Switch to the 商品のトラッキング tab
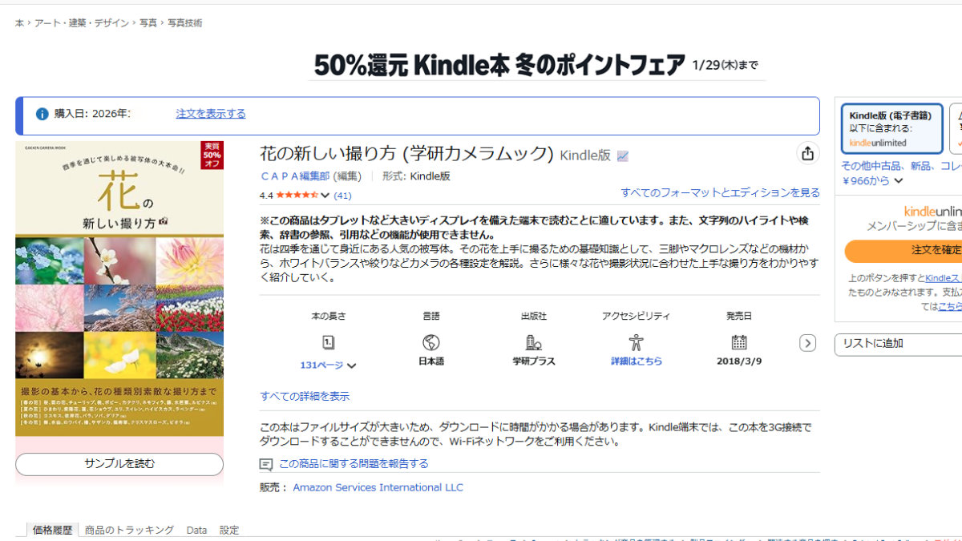962x541 pixels. (x=129, y=530)
